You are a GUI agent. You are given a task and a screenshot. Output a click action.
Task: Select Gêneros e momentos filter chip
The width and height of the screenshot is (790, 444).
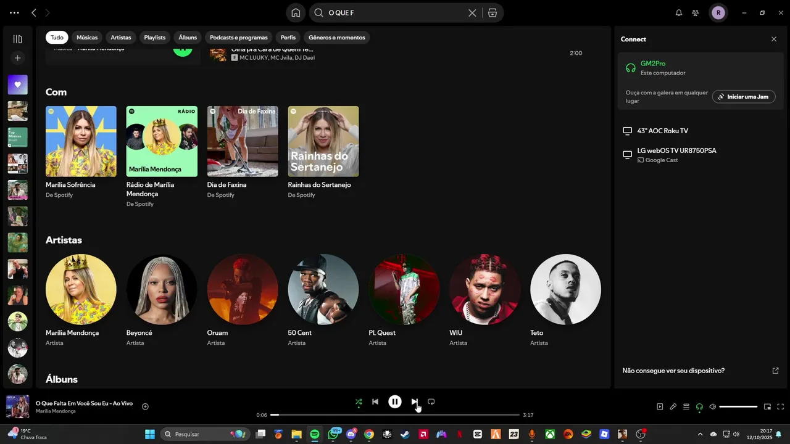click(x=337, y=38)
